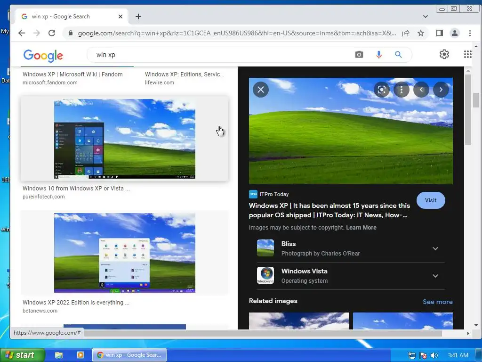Open the Chrome profile avatar
This screenshot has width=482, height=362.
455,33
